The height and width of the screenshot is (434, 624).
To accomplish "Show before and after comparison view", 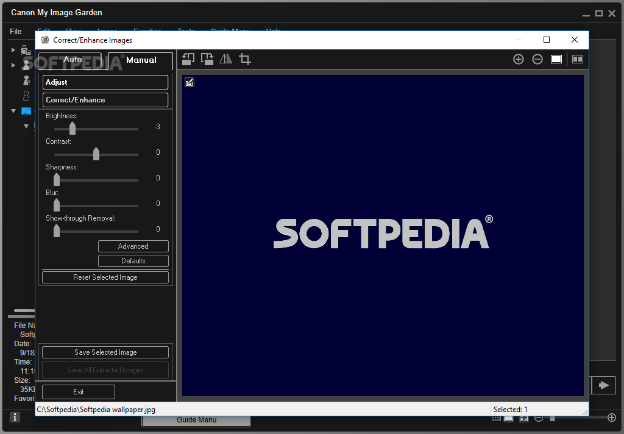I will [x=578, y=59].
